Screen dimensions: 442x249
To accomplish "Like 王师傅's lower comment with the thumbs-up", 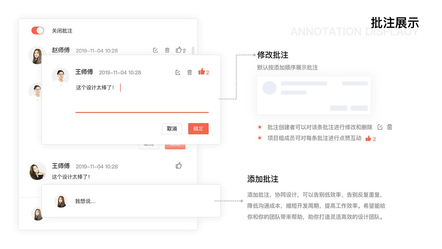I will (179, 166).
